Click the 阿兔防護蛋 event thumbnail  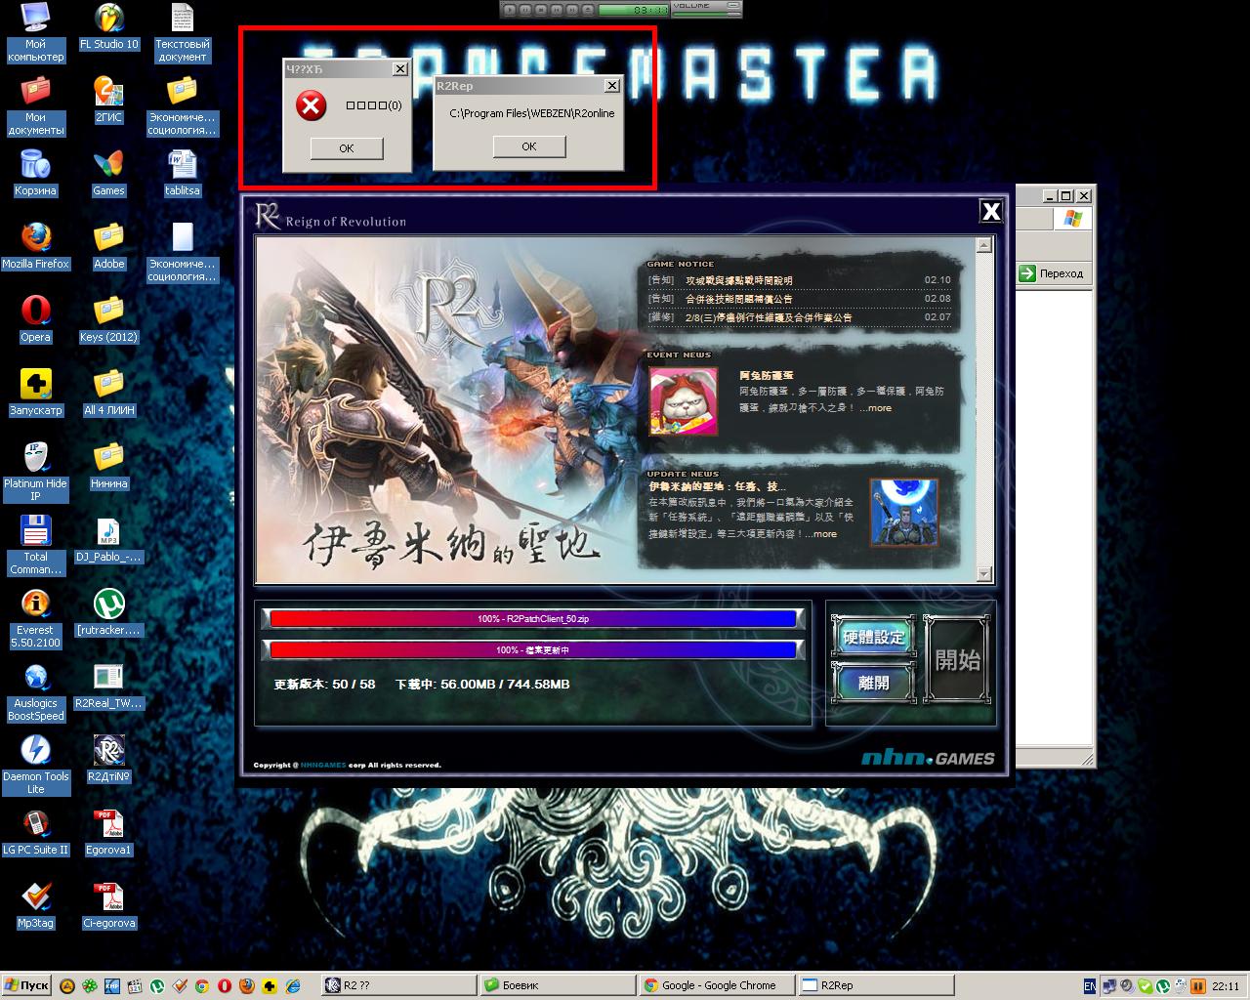684,402
